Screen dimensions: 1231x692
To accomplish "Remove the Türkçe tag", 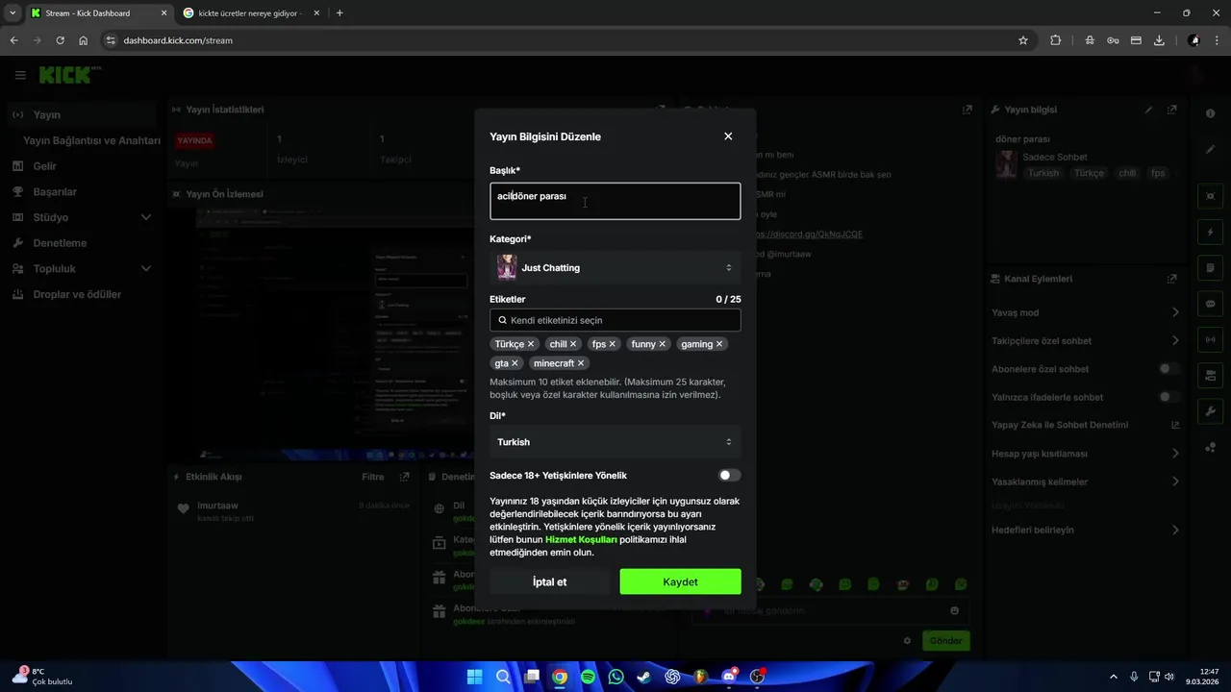I will click(x=531, y=344).
